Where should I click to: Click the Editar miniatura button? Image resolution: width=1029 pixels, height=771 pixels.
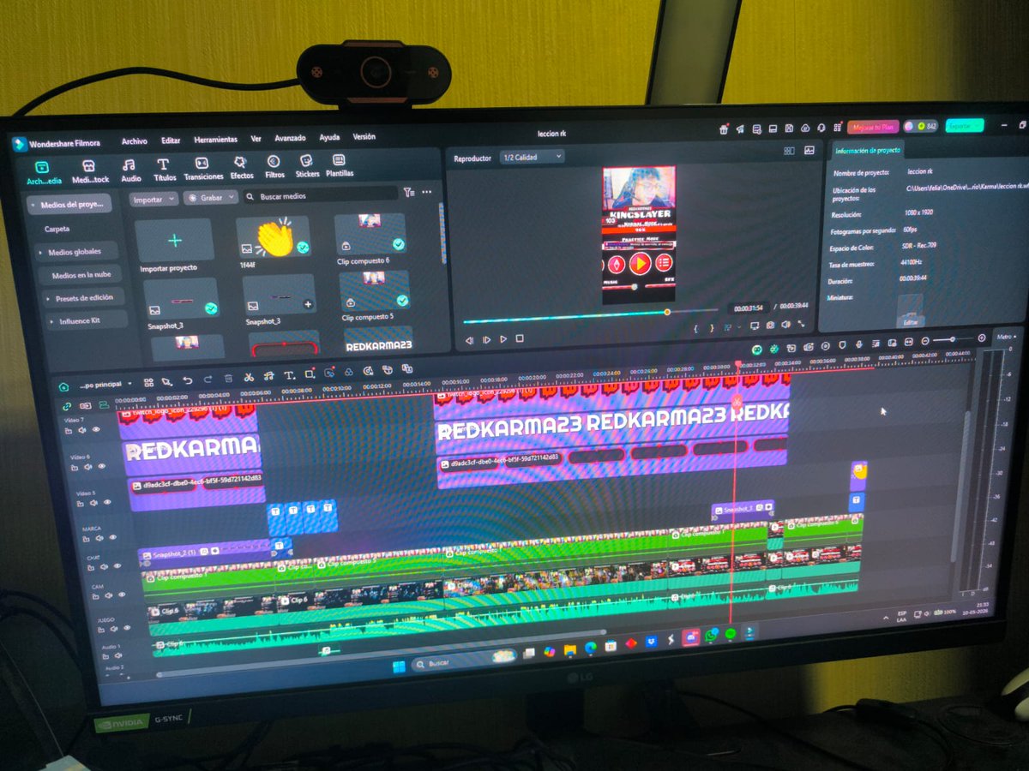pyautogui.click(x=911, y=322)
